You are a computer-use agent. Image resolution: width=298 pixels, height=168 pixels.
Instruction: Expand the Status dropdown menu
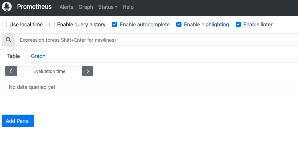point(108,7)
